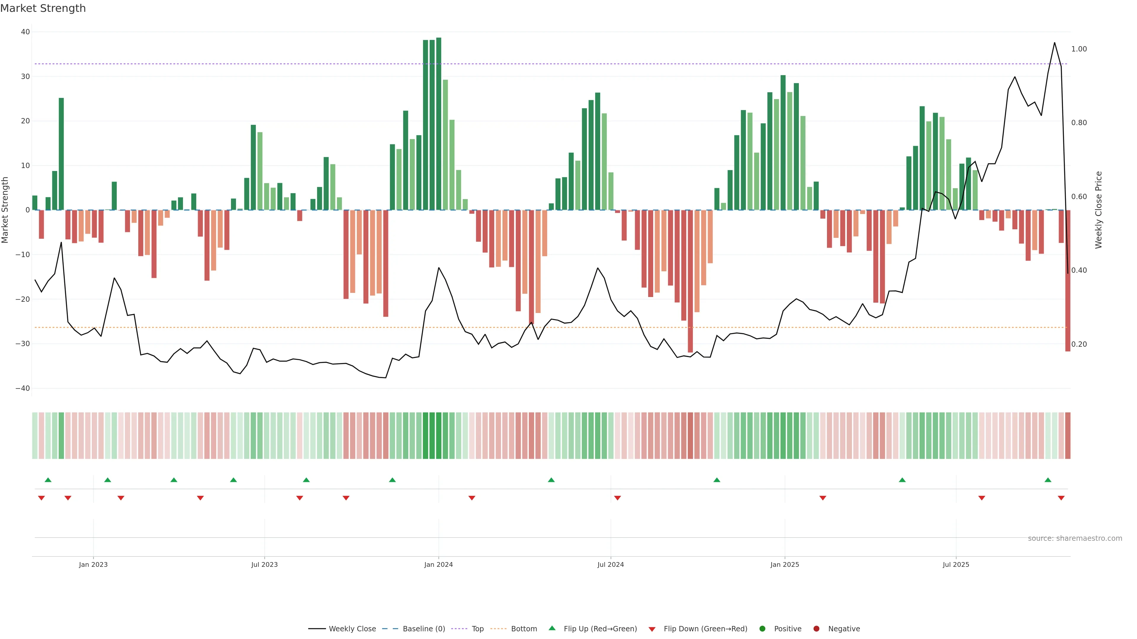
Task: Click flip-up triangle between Jan 2024 and Jul 2024
Action: click(551, 480)
